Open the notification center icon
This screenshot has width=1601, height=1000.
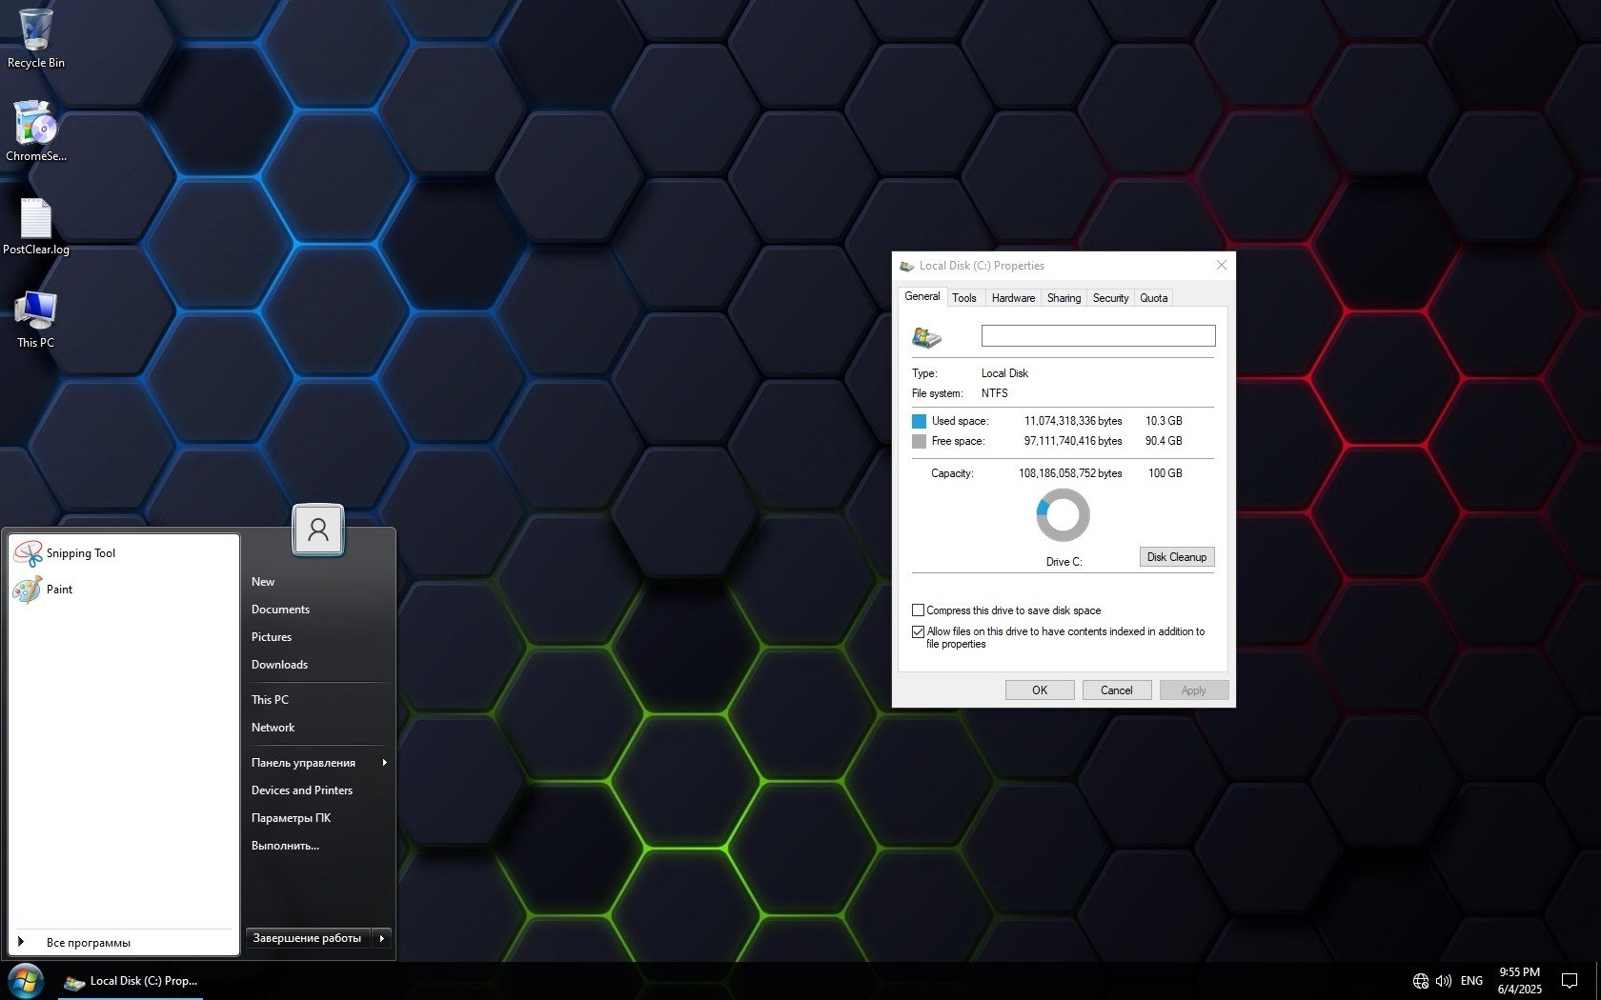pyautogui.click(x=1569, y=981)
